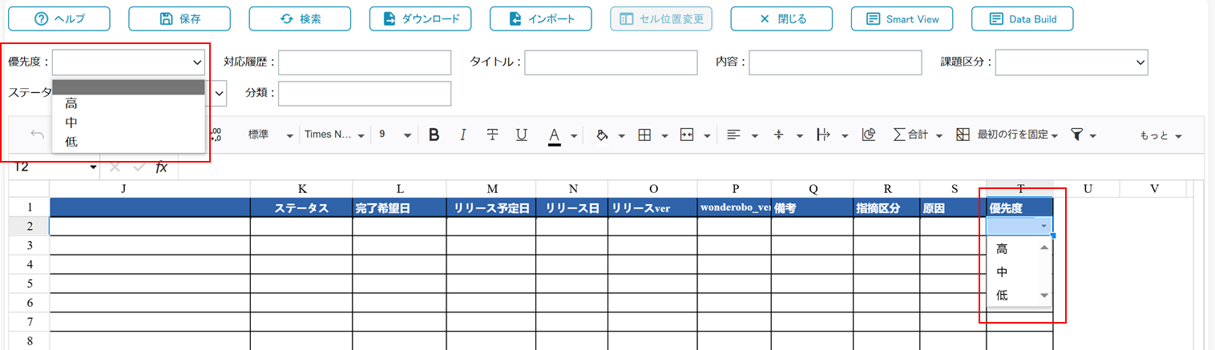
Task: Select row header 5
Action: pyautogui.click(x=29, y=284)
